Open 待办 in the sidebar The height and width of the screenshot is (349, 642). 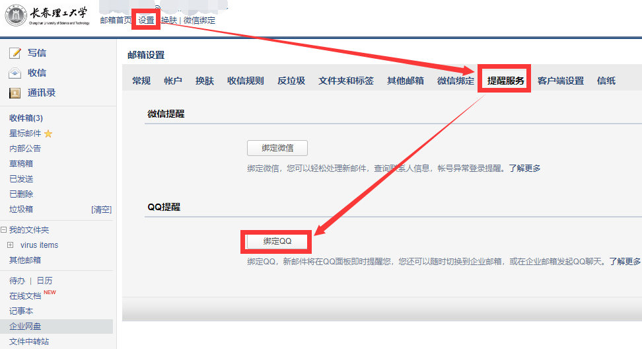pos(17,281)
